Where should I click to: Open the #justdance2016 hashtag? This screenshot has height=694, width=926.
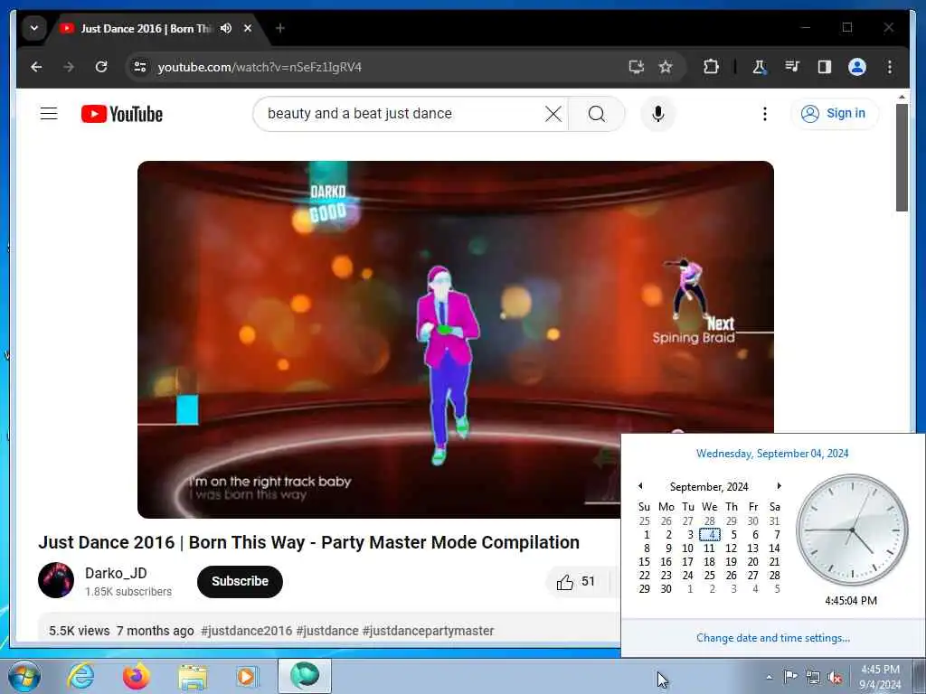click(246, 631)
